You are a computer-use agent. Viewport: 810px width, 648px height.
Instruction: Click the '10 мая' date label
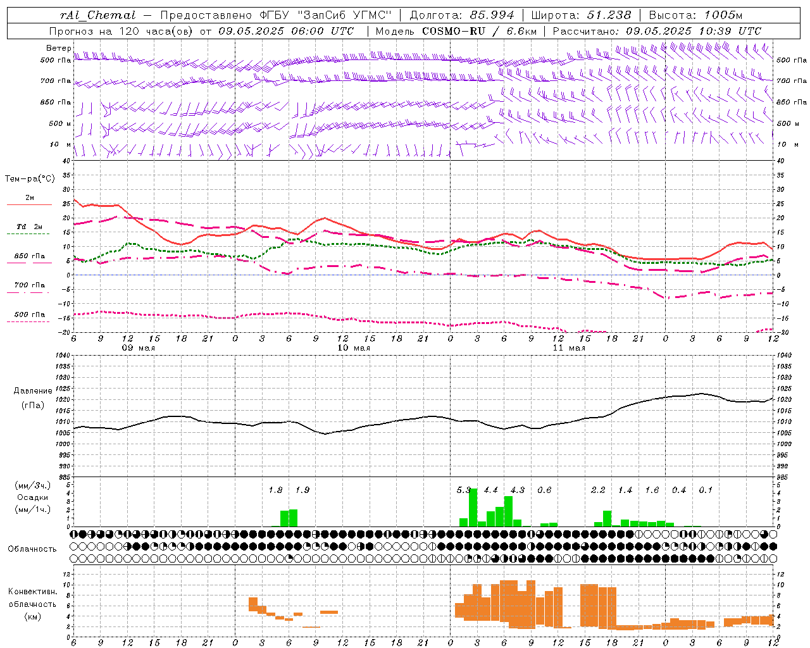(x=354, y=348)
